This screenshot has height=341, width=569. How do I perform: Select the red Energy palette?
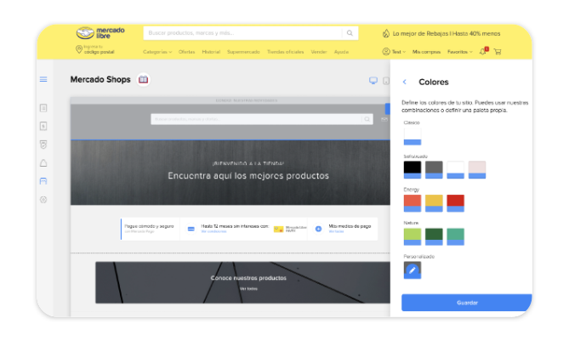455,203
